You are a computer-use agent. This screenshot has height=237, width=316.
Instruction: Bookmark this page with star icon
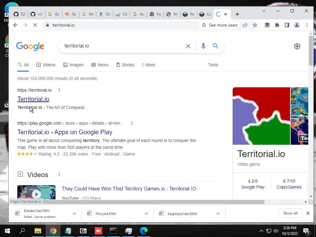click(255, 25)
